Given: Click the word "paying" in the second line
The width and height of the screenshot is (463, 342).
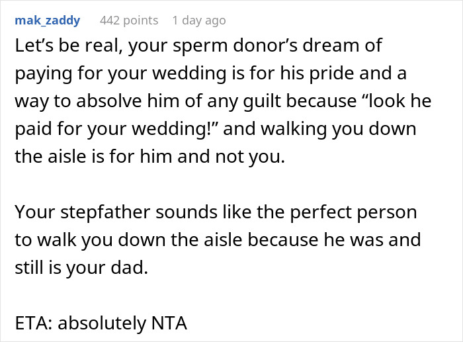Looking at the screenshot, I should (x=39, y=73).
